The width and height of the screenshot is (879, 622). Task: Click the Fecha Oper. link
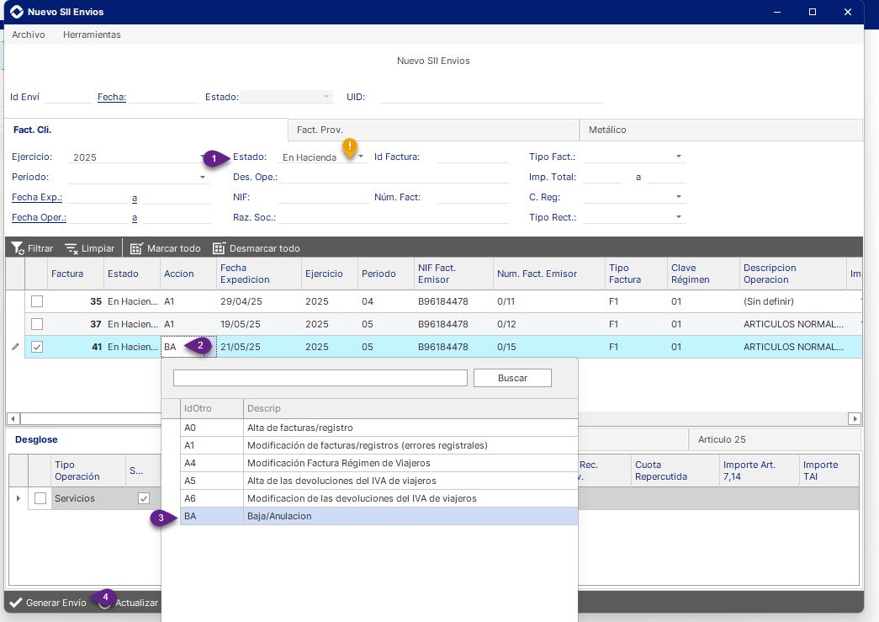(40, 218)
